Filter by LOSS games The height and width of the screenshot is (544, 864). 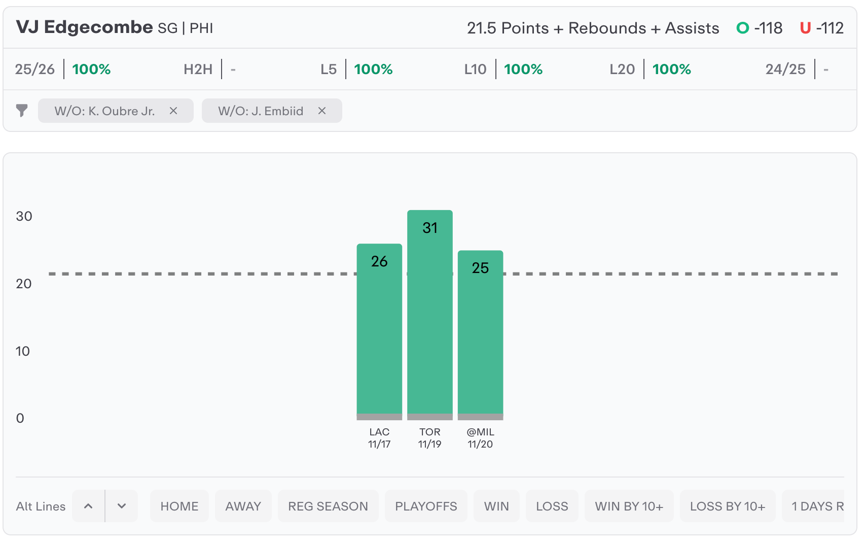[x=552, y=506]
